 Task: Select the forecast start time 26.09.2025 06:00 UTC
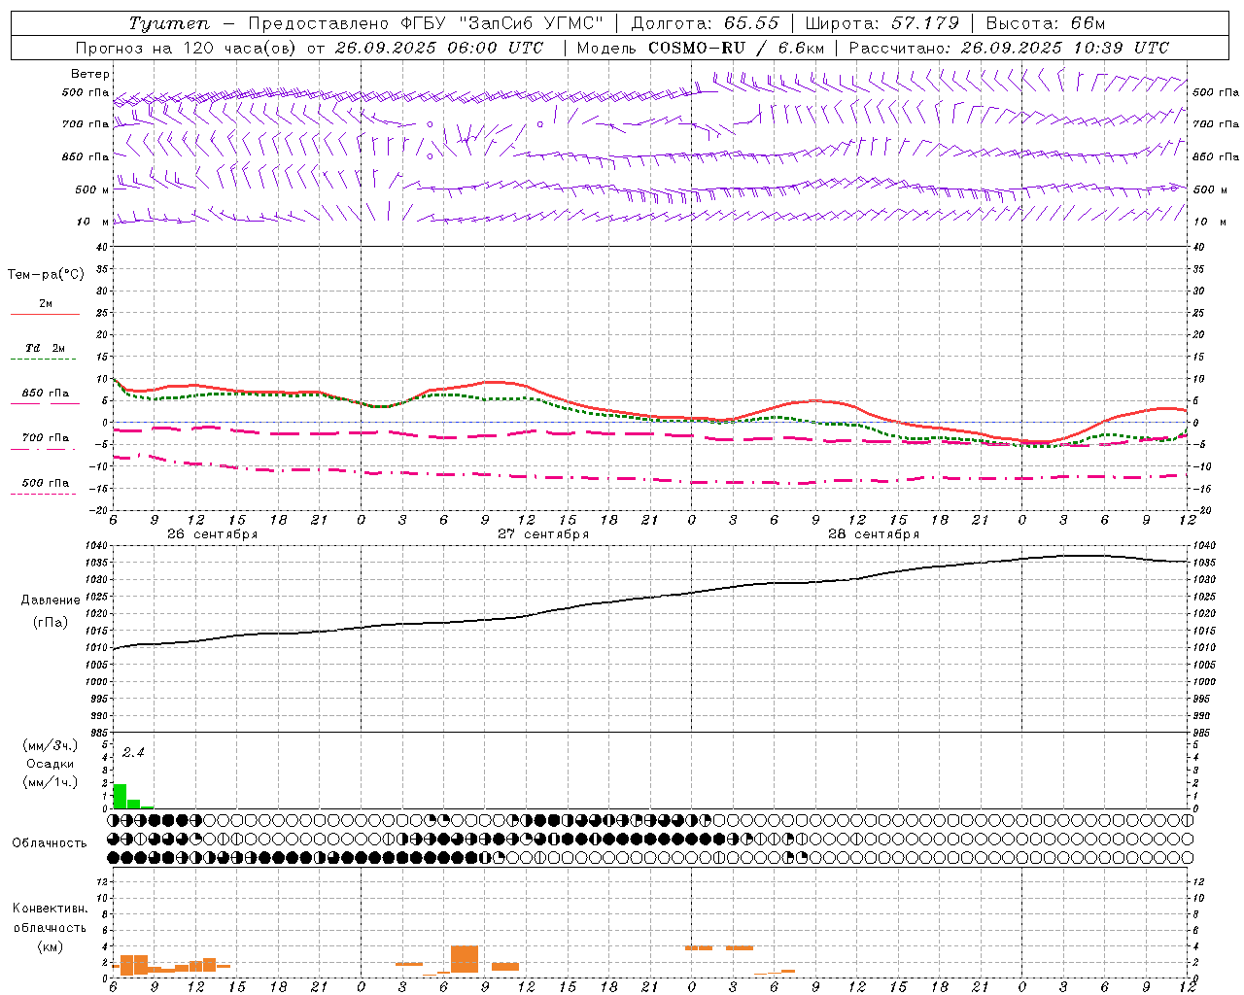click(439, 48)
